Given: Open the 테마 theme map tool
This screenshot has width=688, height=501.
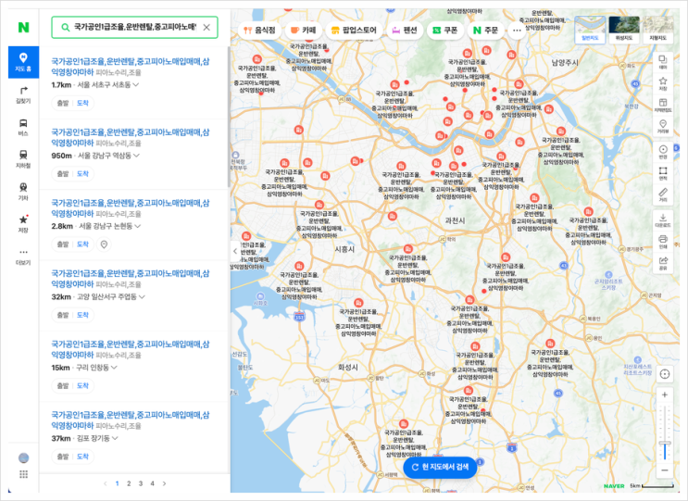Looking at the screenshot, I should 663,62.
